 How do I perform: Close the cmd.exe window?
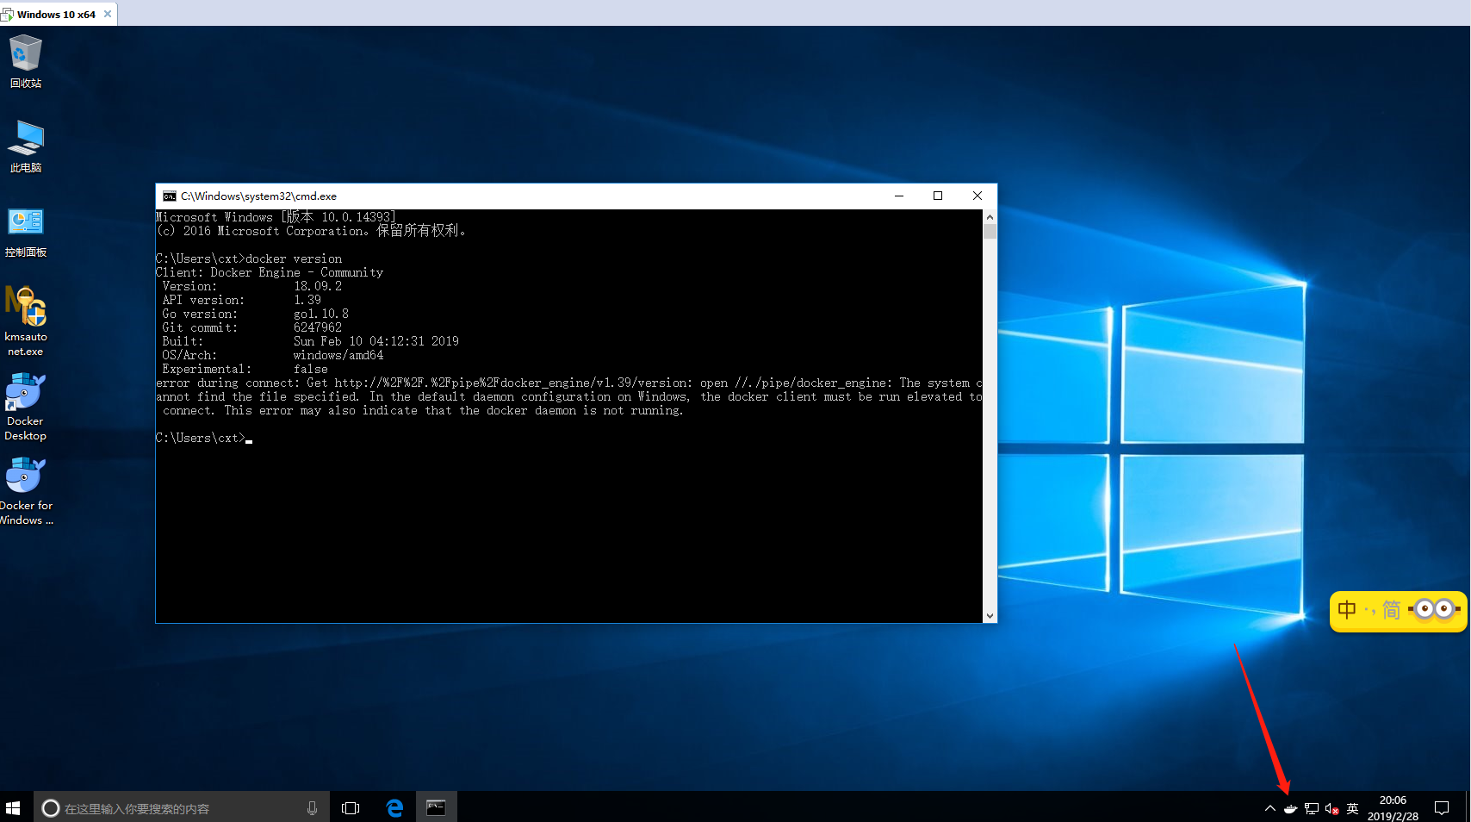(x=978, y=196)
